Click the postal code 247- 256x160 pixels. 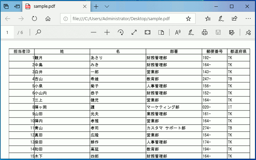point(207,79)
